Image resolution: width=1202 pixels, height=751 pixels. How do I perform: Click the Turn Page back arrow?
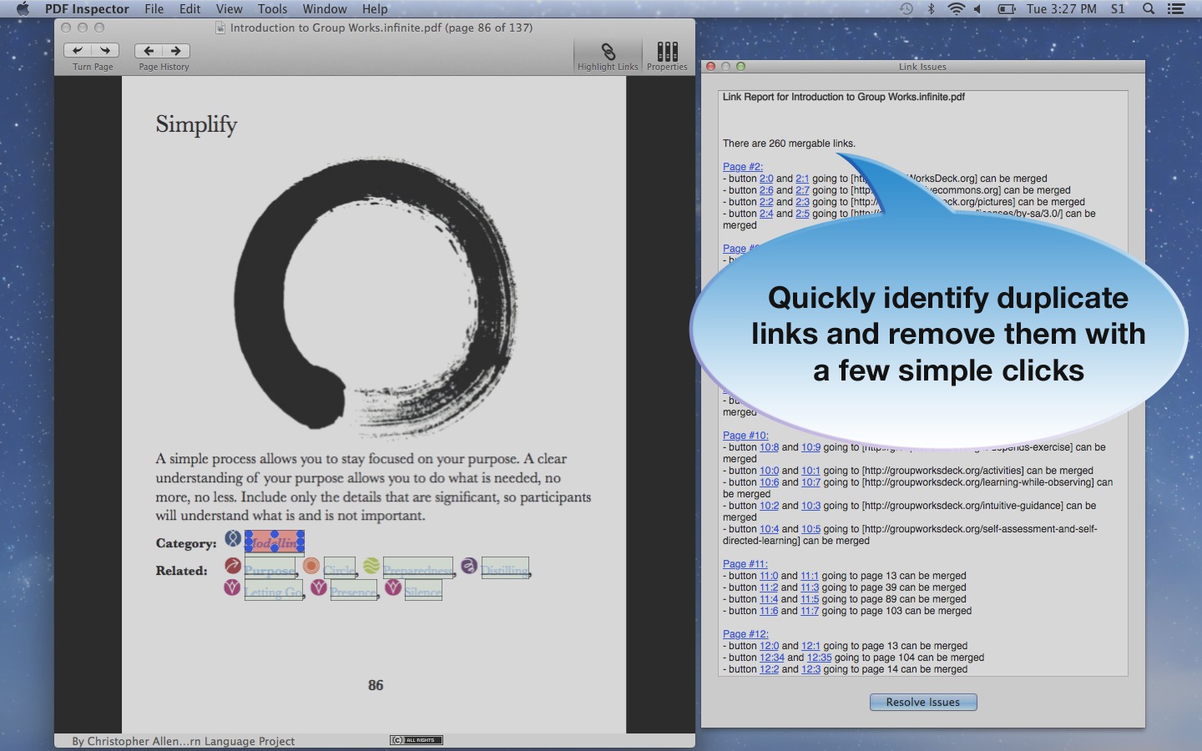(x=79, y=50)
